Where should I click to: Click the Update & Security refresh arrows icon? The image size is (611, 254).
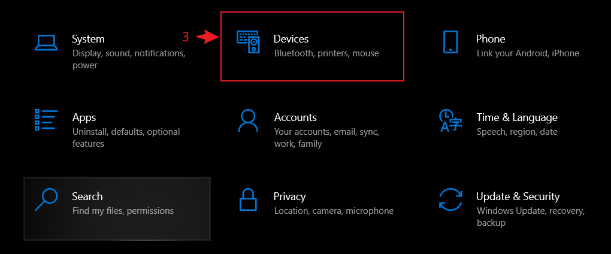click(450, 199)
